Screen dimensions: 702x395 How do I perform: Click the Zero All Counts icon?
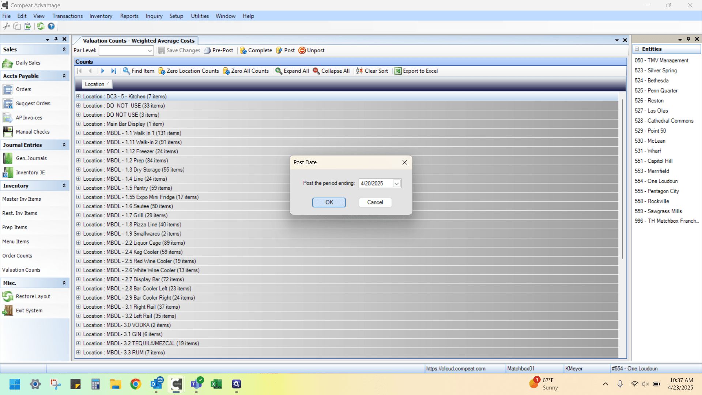point(226,71)
